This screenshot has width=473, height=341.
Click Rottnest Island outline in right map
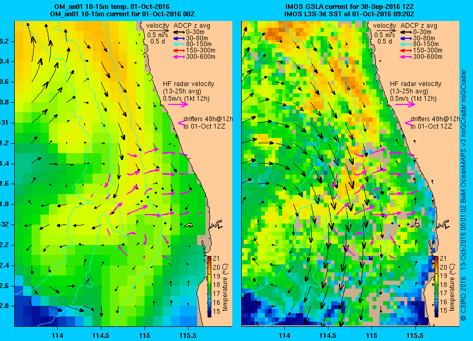click(x=415, y=225)
